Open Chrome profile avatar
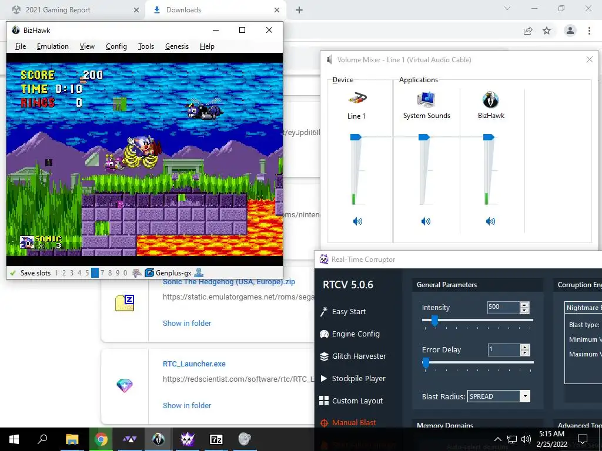 [570, 31]
